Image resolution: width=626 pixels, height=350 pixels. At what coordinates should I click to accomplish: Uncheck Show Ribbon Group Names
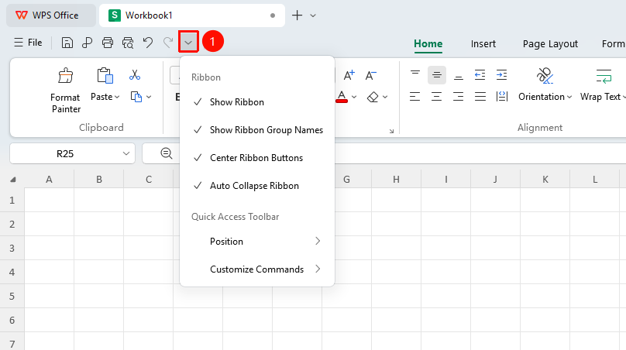[x=257, y=130]
